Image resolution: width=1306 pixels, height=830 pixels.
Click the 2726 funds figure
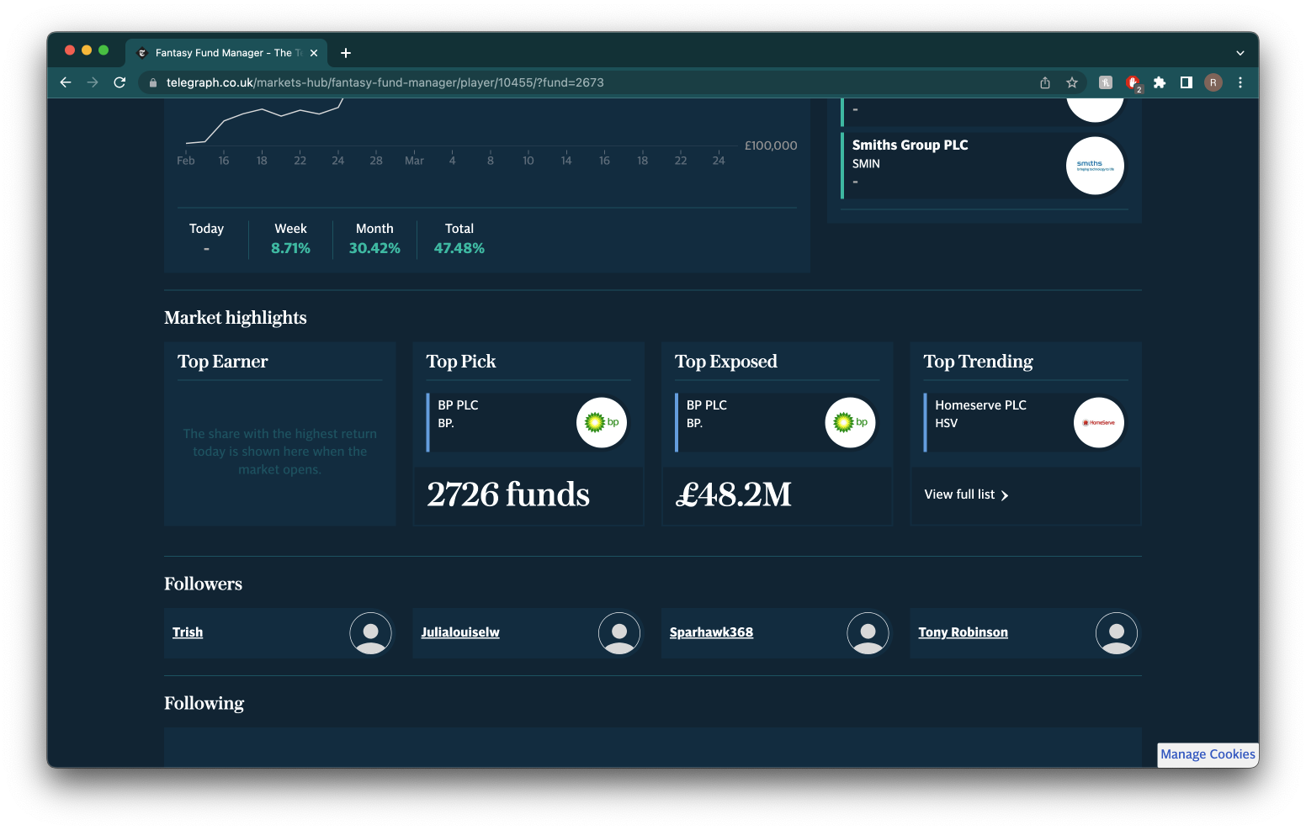pos(508,494)
